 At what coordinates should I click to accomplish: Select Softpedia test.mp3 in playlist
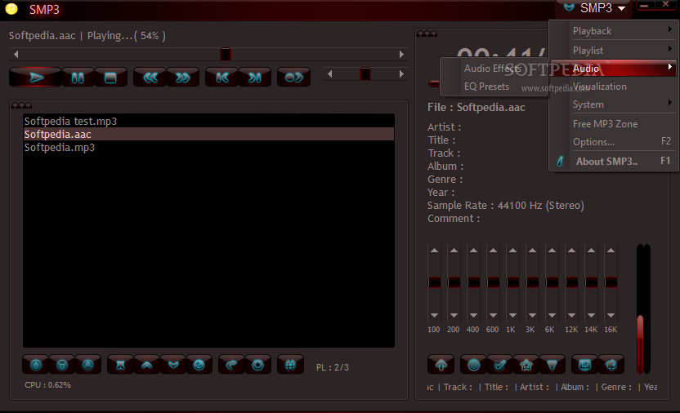(208, 122)
